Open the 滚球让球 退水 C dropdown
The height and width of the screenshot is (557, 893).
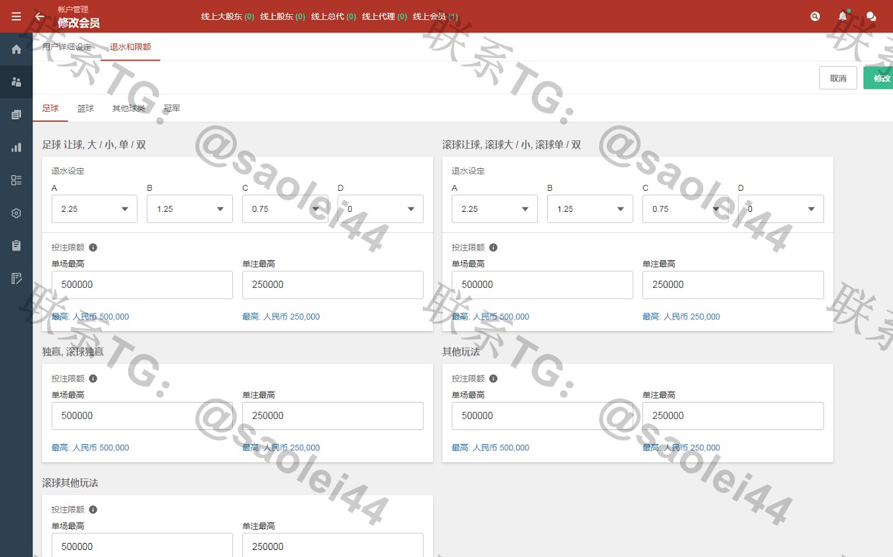tap(685, 209)
